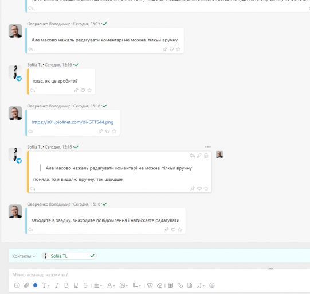Reply to the 'заходите в заадчу' message
The width and height of the screenshot is (310, 294).
[x=31, y=230]
